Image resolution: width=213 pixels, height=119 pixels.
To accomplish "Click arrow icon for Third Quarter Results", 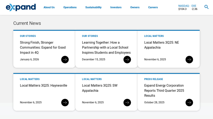I will click(x=189, y=103).
